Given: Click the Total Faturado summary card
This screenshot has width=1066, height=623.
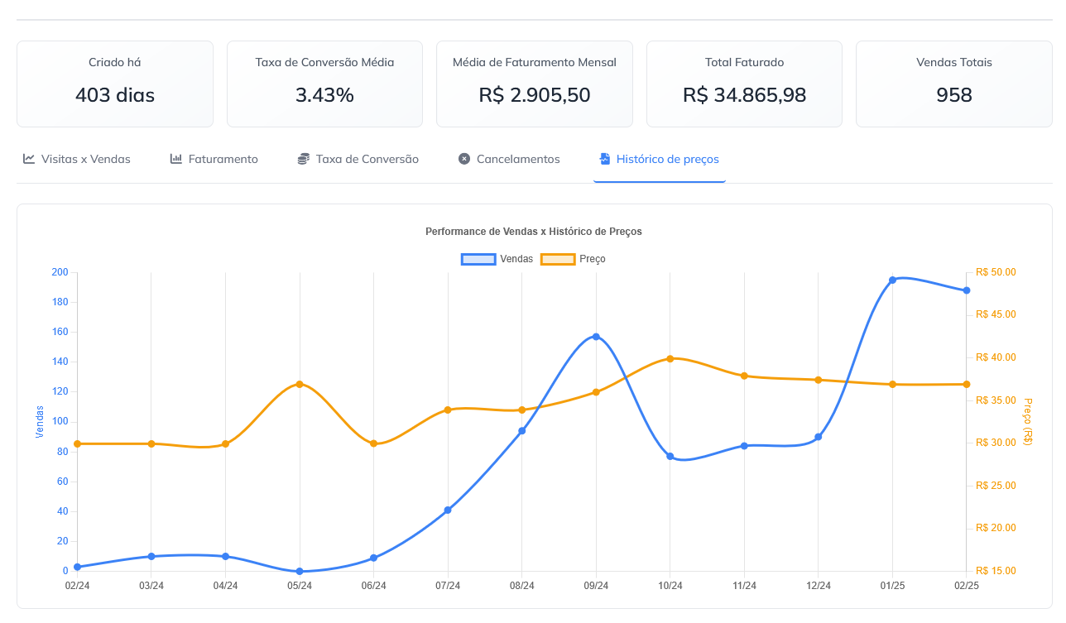Looking at the screenshot, I should click(744, 84).
